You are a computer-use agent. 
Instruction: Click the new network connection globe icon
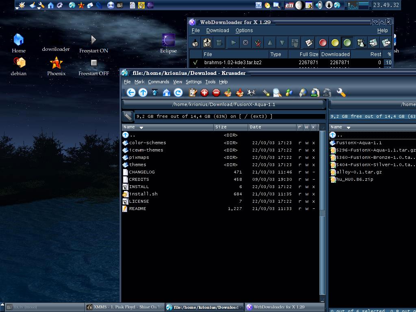coord(303,93)
